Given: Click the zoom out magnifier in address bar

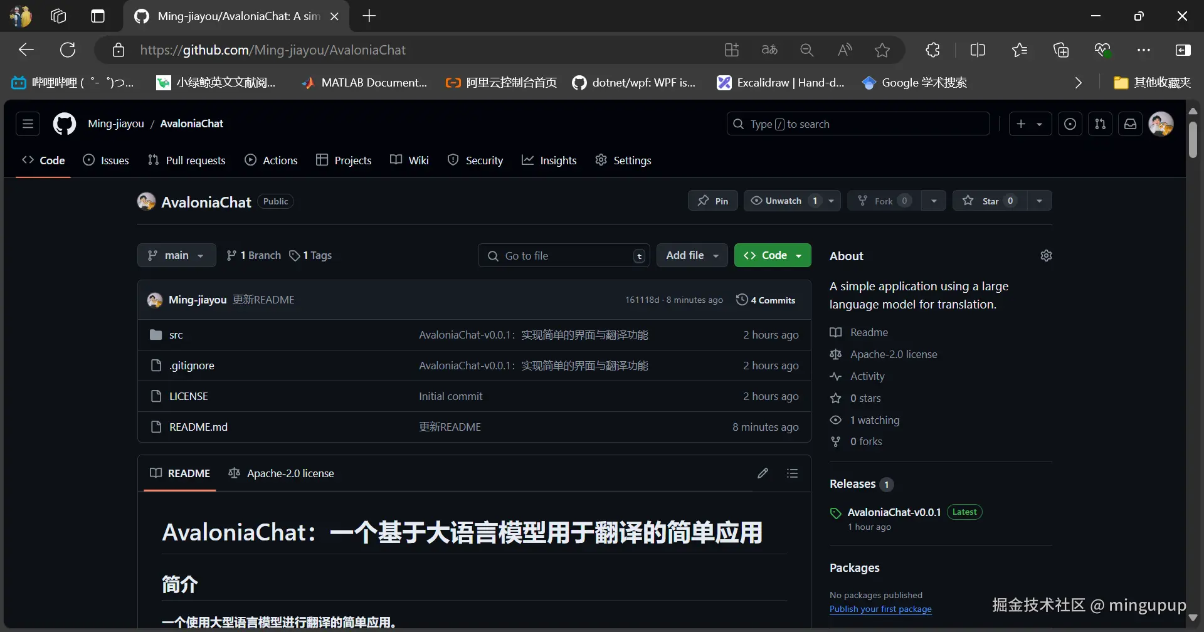Looking at the screenshot, I should (807, 50).
